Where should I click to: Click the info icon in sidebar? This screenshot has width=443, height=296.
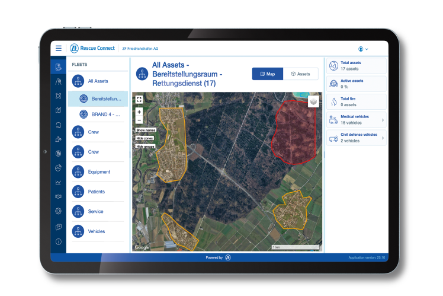pyautogui.click(x=58, y=241)
